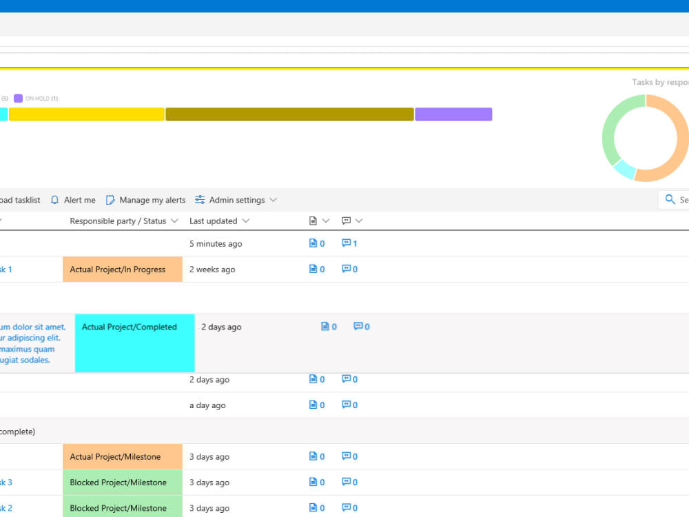Viewport: 689px width, 517px height.
Task: Expand the Admin settings dropdown chevron
Action: [x=274, y=200]
